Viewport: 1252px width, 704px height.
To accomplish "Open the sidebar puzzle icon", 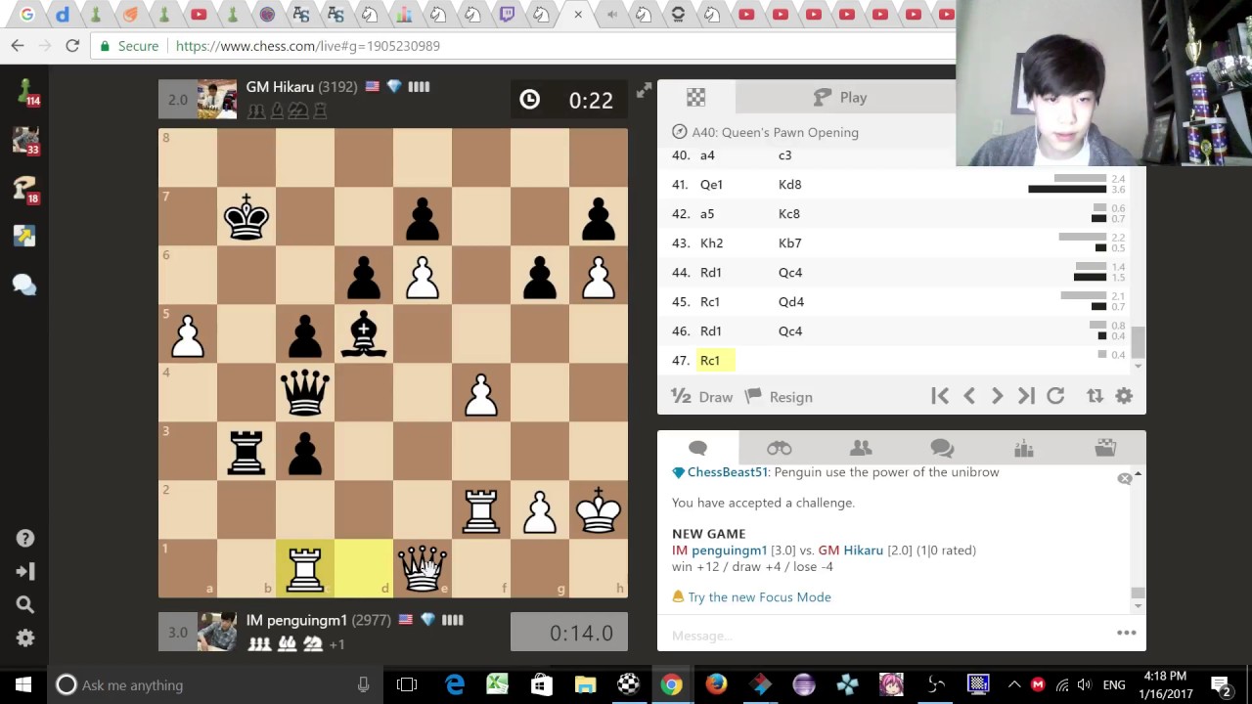I will 25,237.
